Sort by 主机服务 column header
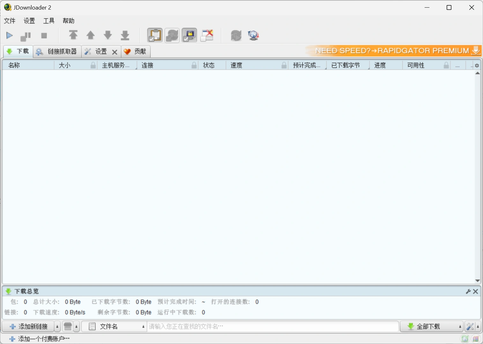483x344 pixels. coord(117,65)
